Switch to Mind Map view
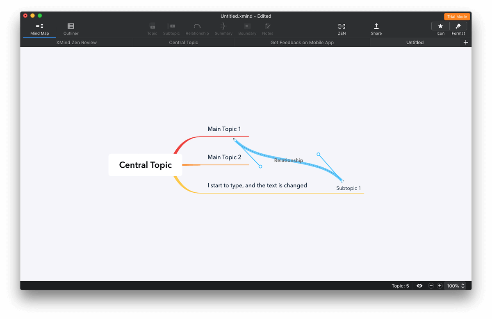Viewport: 492px width, 319px height. point(39,29)
